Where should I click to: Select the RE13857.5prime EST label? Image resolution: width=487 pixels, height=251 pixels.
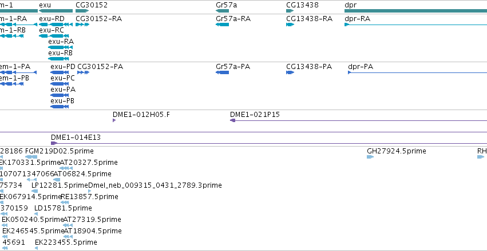tap(90, 197)
